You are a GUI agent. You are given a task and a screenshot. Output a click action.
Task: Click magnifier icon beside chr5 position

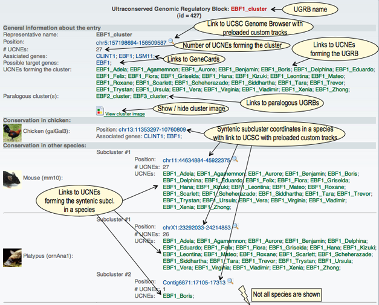pos(171,42)
